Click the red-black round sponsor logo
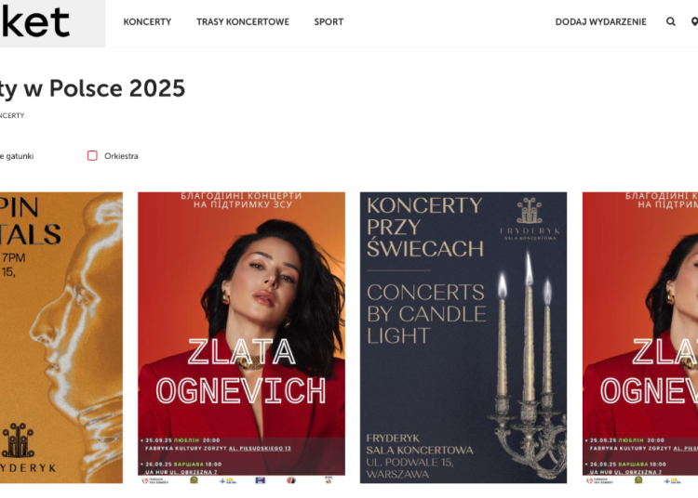The height and width of the screenshot is (498, 698). [290, 480]
